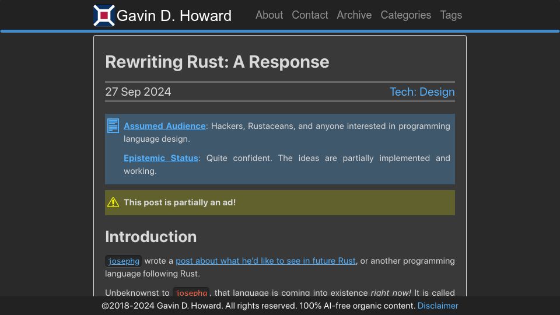
Task: Click the post date 27 Sep 2024
Action: point(138,92)
